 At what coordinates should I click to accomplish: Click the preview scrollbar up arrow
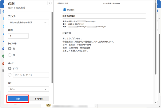point(156,1)
